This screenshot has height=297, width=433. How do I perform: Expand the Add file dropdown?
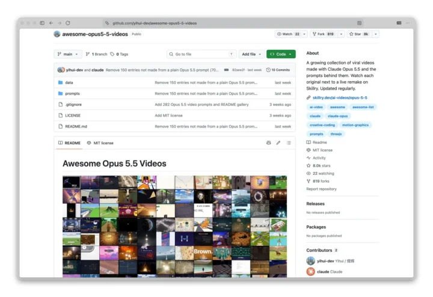pyautogui.click(x=251, y=54)
